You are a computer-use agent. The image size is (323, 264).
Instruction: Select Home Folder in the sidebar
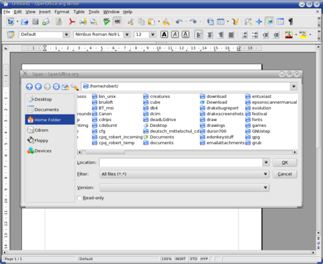(x=50, y=120)
